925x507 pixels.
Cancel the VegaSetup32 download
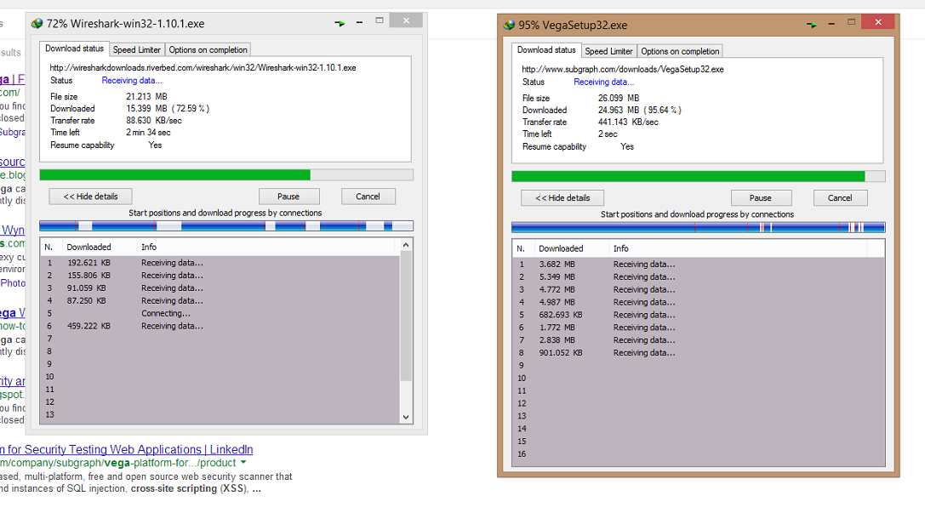click(840, 198)
